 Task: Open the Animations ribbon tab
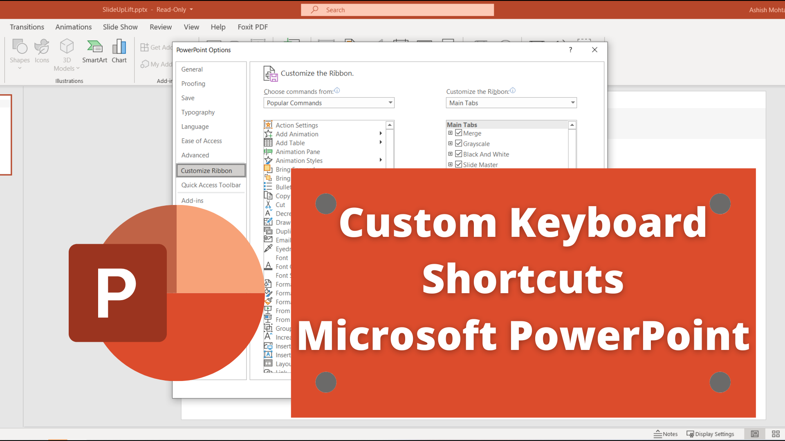74,27
